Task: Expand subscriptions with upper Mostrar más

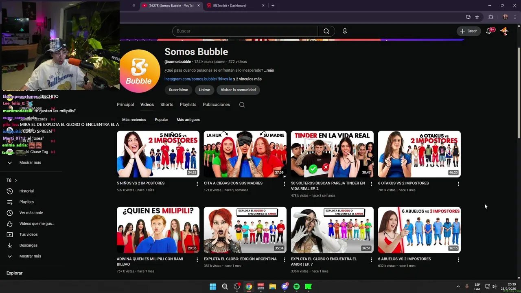Action: (x=31, y=163)
